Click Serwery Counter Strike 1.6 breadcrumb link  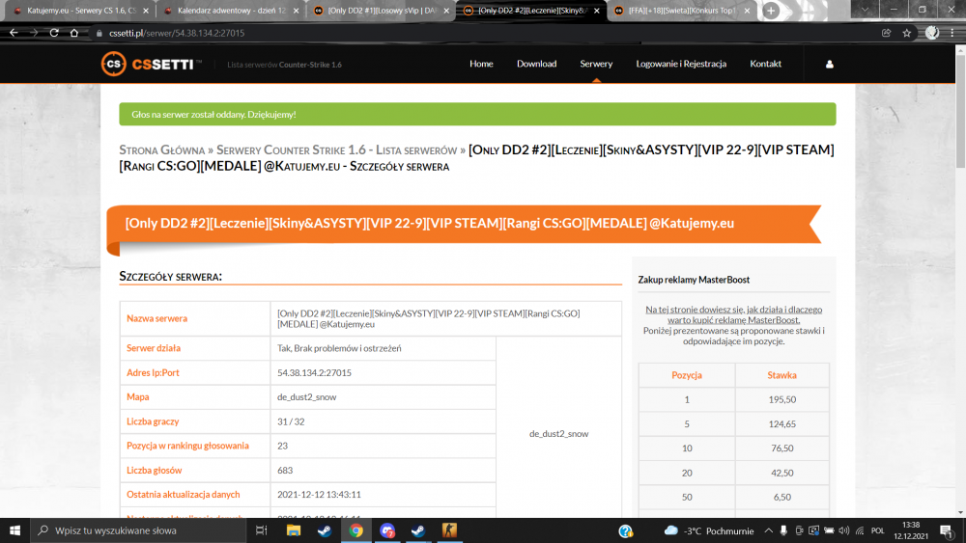click(x=337, y=150)
